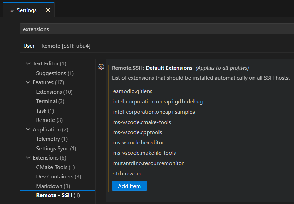Open Extensions (10) under Features
294x204 pixels.
(54, 92)
